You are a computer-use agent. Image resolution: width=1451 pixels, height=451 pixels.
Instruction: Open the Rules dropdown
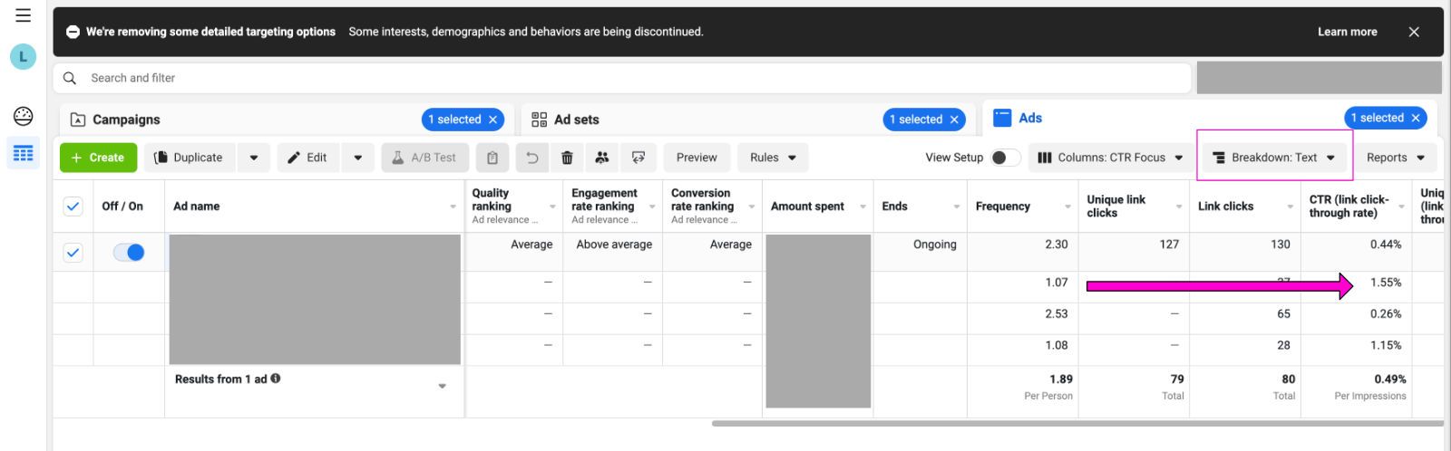tap(773, 158)
